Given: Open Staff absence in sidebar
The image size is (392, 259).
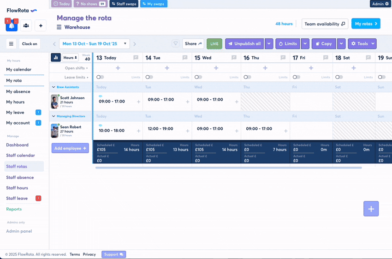Looking at the screenshot, I should 20,177.
